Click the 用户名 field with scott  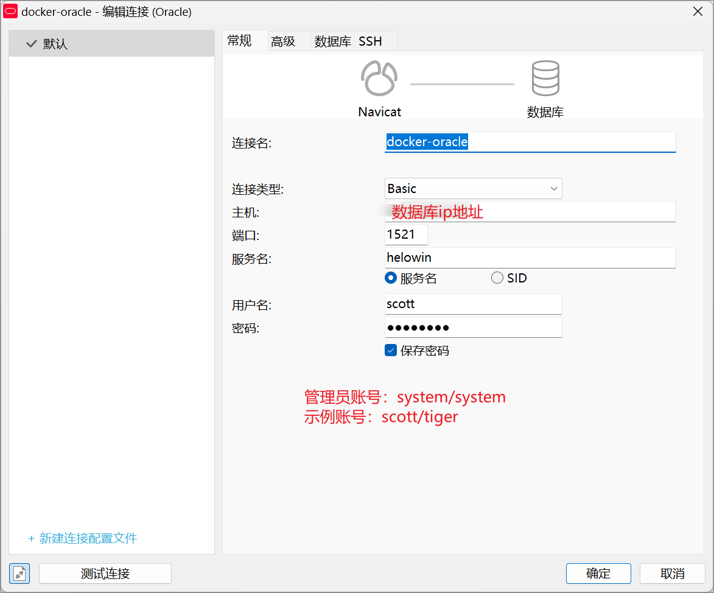tap(473, 304)
